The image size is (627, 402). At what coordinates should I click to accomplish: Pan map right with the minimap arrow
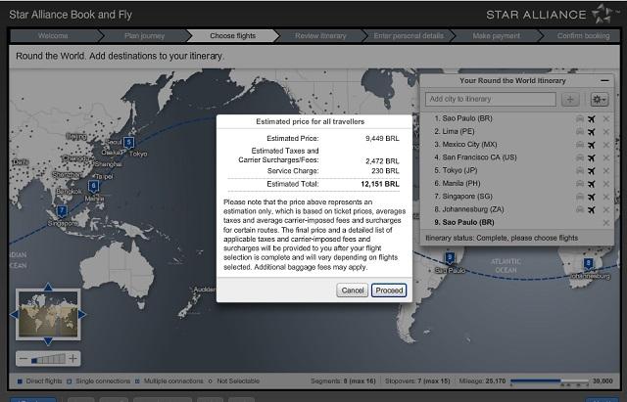coord(82,315)
